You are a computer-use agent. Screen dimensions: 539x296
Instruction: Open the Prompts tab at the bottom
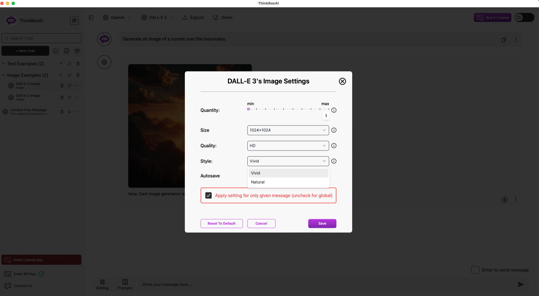(125, 284)
